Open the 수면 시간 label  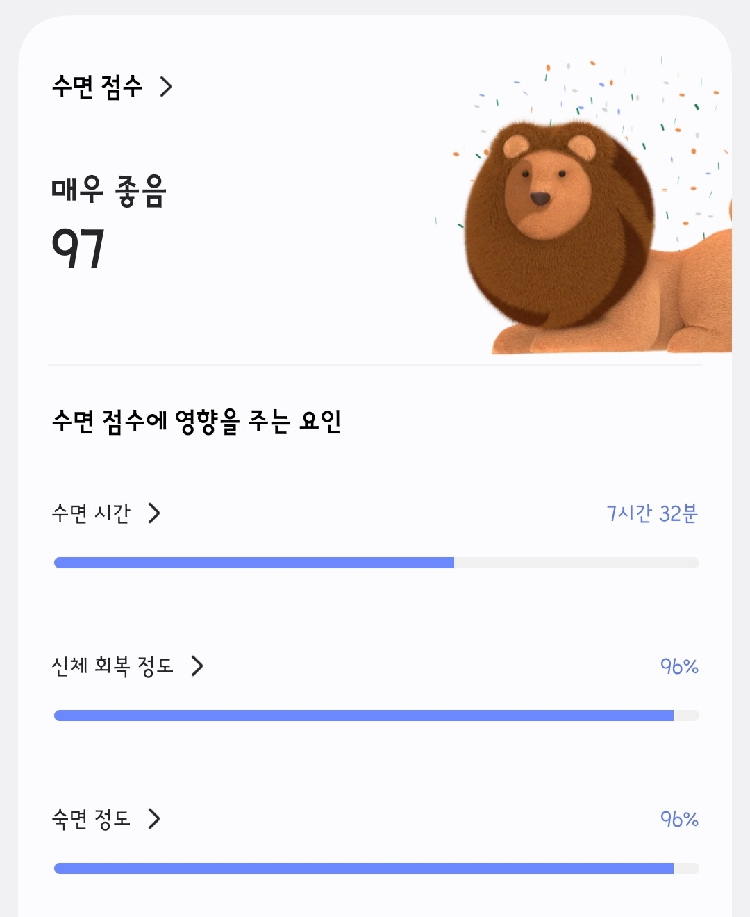[91, 513]
